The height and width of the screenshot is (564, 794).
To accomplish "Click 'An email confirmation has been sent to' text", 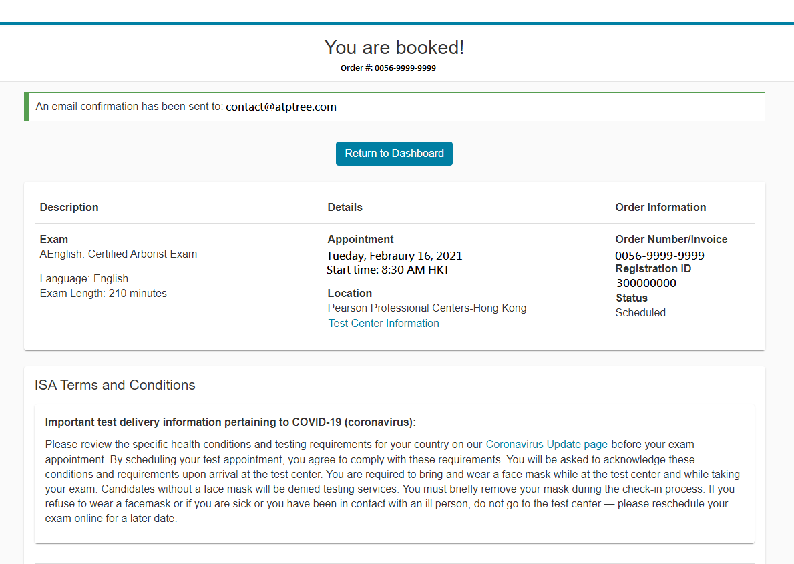I will click(129, 106).
